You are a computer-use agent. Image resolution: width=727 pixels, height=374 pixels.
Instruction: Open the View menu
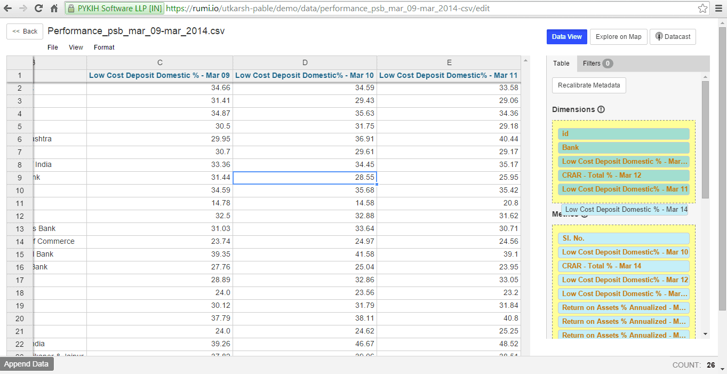[x=76, y=47]
